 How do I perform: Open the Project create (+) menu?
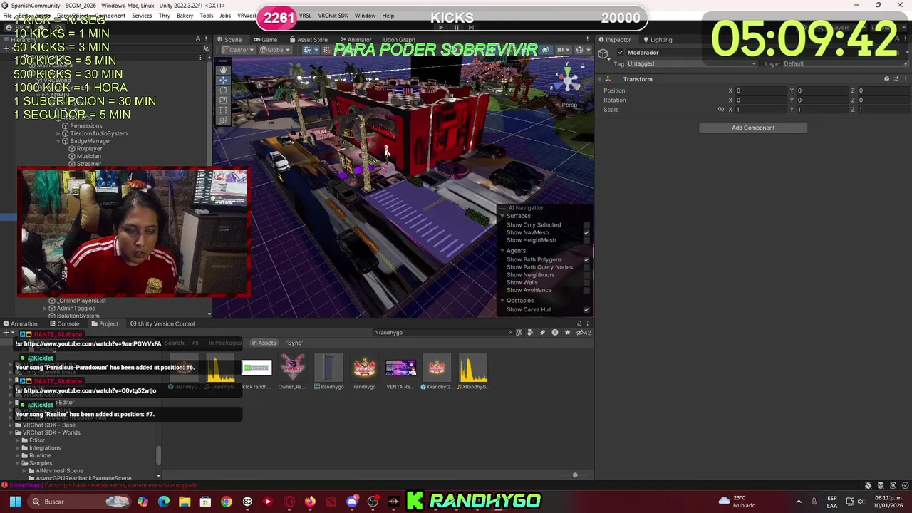[7, 333]
